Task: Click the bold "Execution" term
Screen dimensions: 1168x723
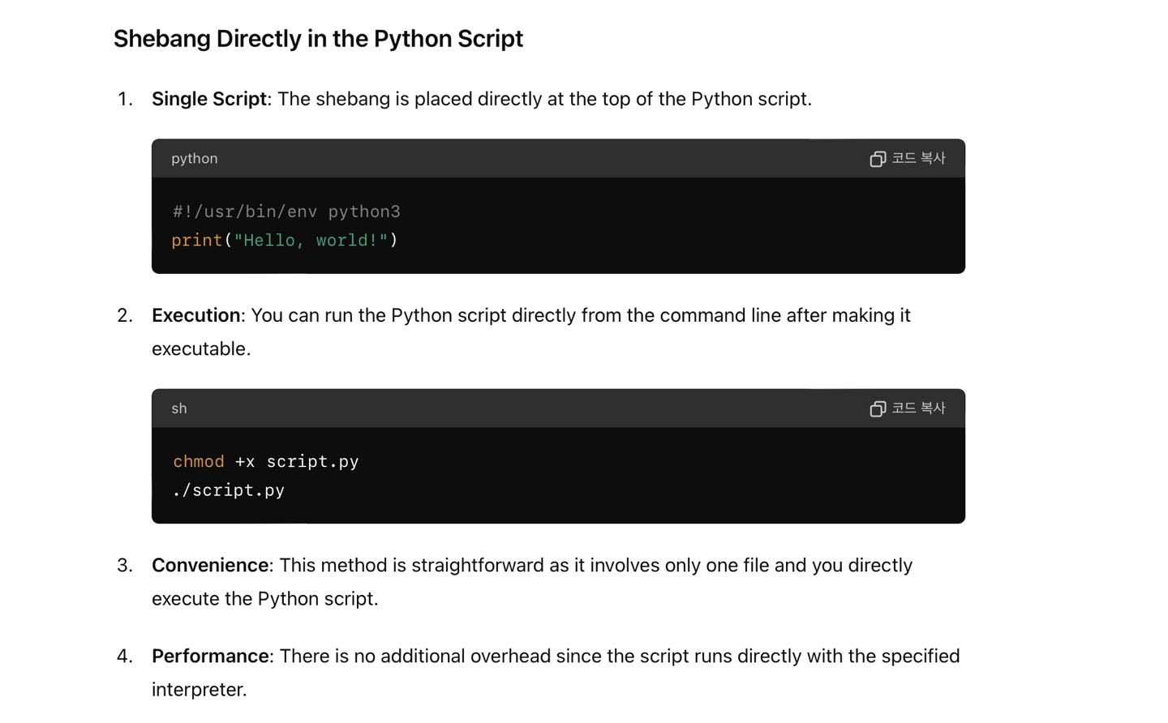Action: click(x=196, y=315)
